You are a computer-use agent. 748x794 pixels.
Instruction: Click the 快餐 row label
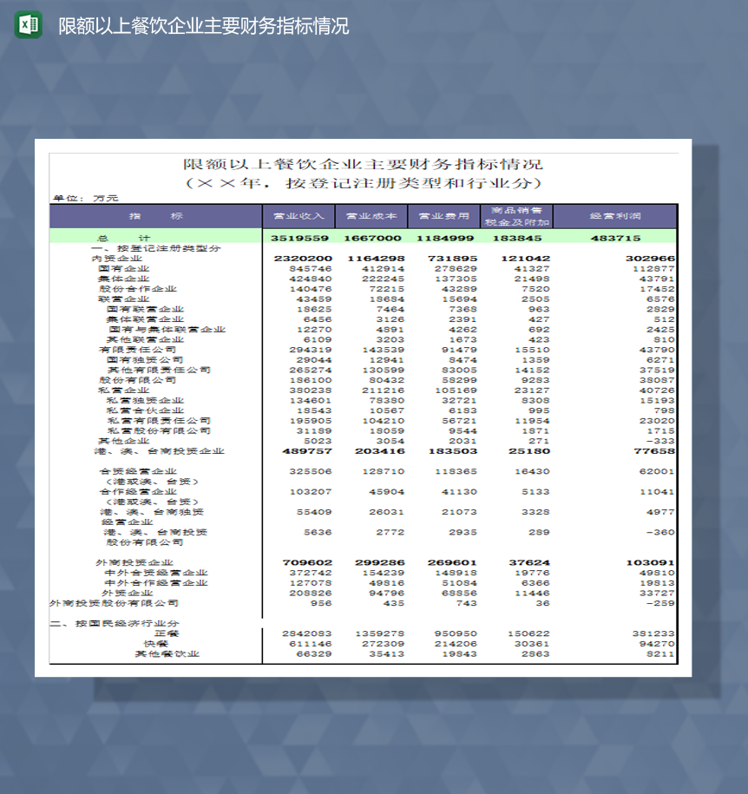tap(156, 644)
